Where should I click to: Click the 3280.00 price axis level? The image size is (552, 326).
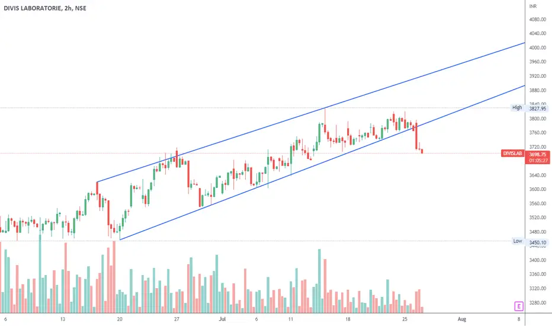tap(537, 303)
